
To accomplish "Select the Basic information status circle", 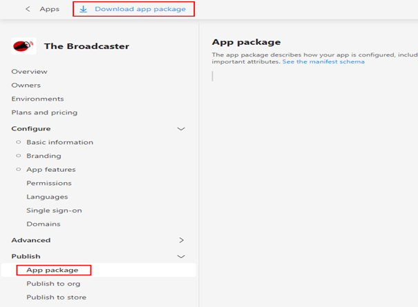I will pyautogui.click(x=19, y=142).
